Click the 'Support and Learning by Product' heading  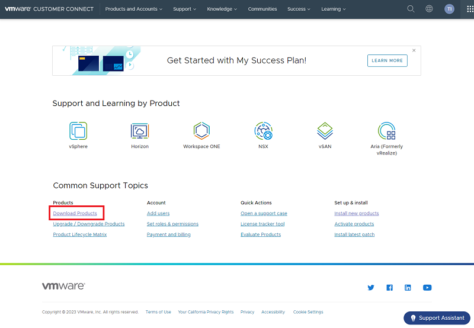click(116, 103)
